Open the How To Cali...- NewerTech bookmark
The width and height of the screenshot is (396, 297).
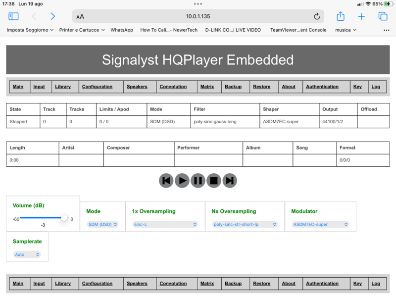pos(169,30)
